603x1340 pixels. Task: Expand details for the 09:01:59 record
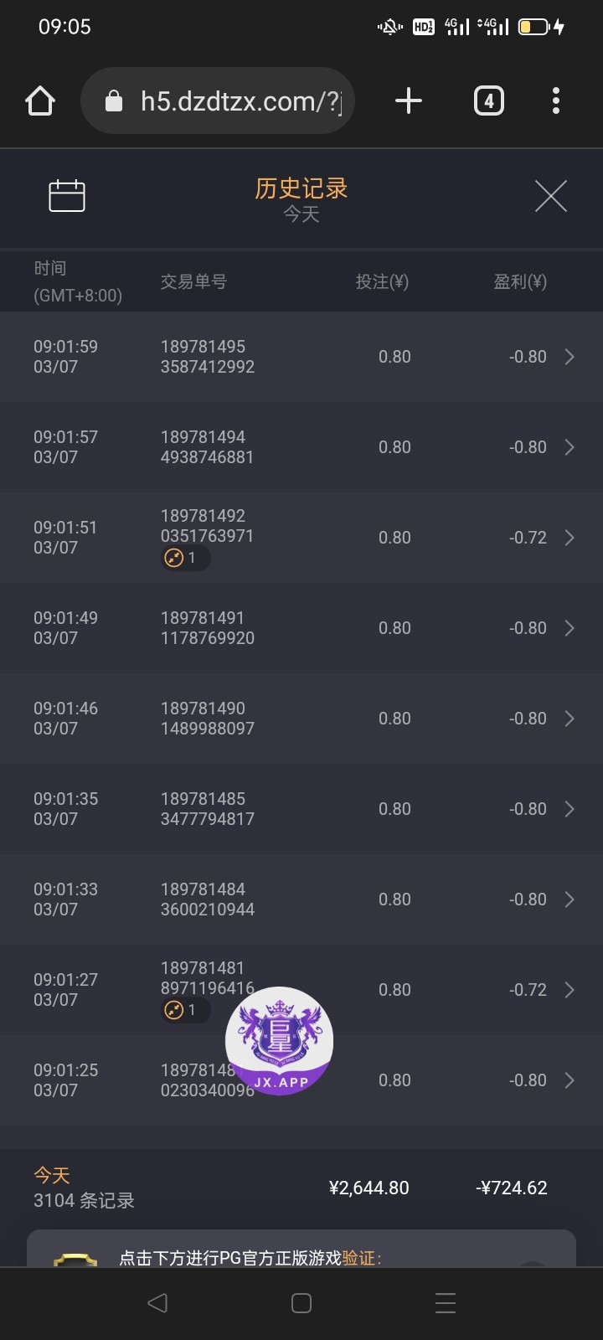coord(569,357)
